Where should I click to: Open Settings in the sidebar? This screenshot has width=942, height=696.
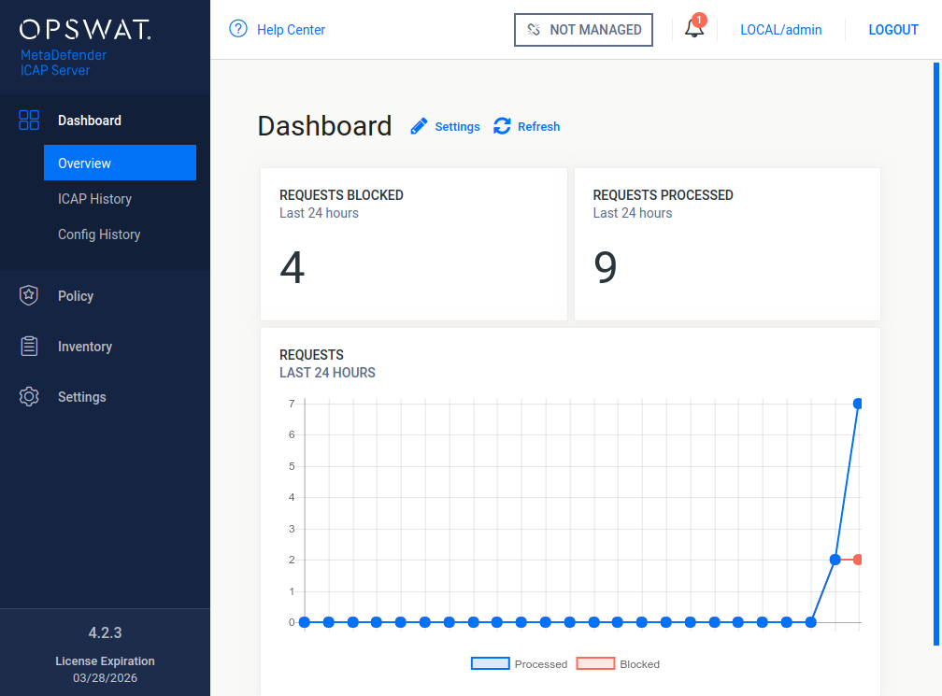coord(81,397)
